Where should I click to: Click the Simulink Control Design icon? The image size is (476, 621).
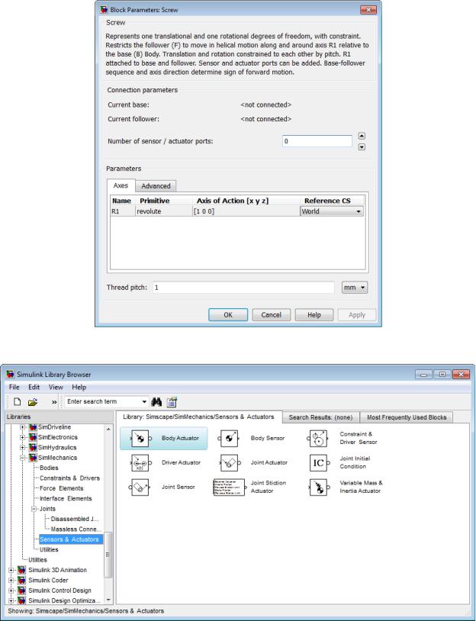pos(22,590)
